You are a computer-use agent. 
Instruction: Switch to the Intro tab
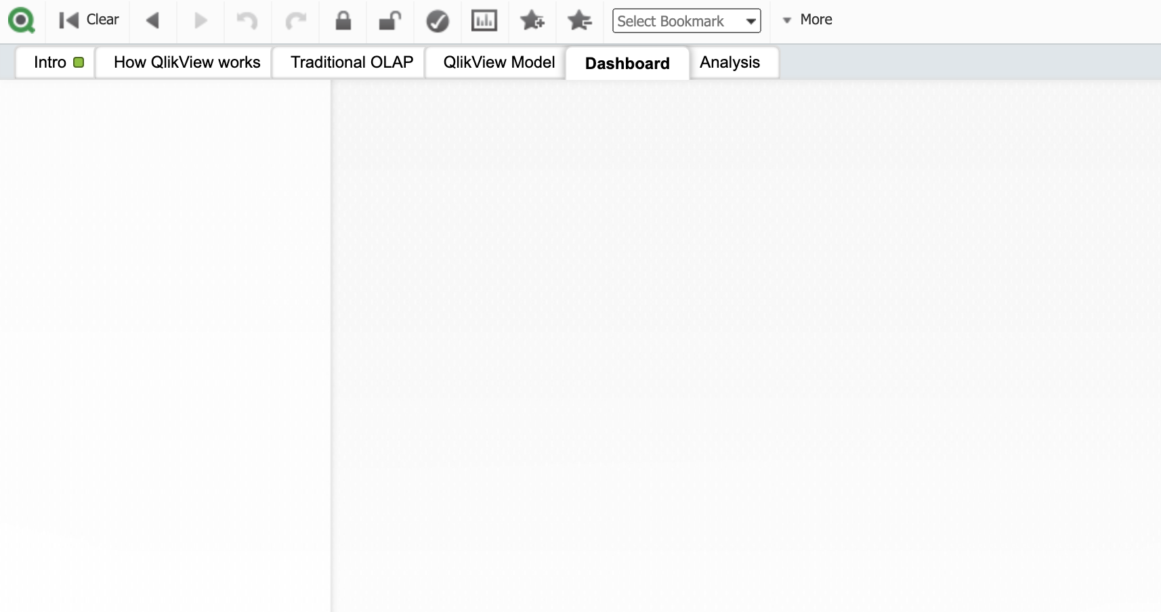pyautogui.click(x=56, y=62)
